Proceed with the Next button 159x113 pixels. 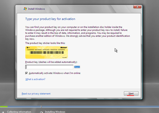click(x=131, y=94)
